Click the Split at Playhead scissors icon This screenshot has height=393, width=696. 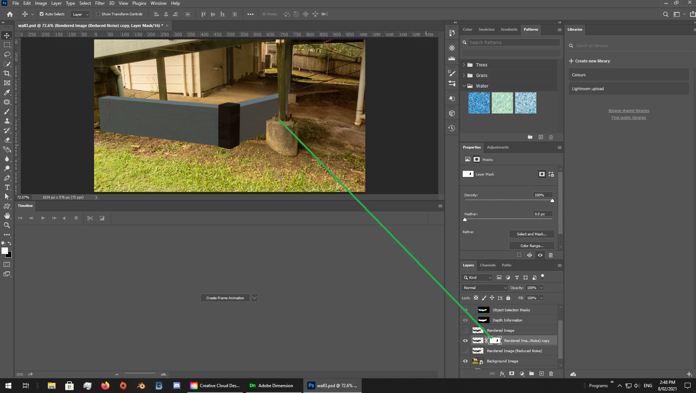90,218
